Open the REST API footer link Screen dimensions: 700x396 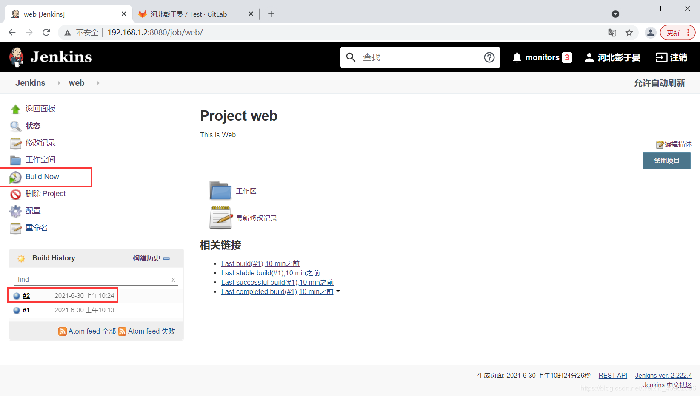[613, 376]
